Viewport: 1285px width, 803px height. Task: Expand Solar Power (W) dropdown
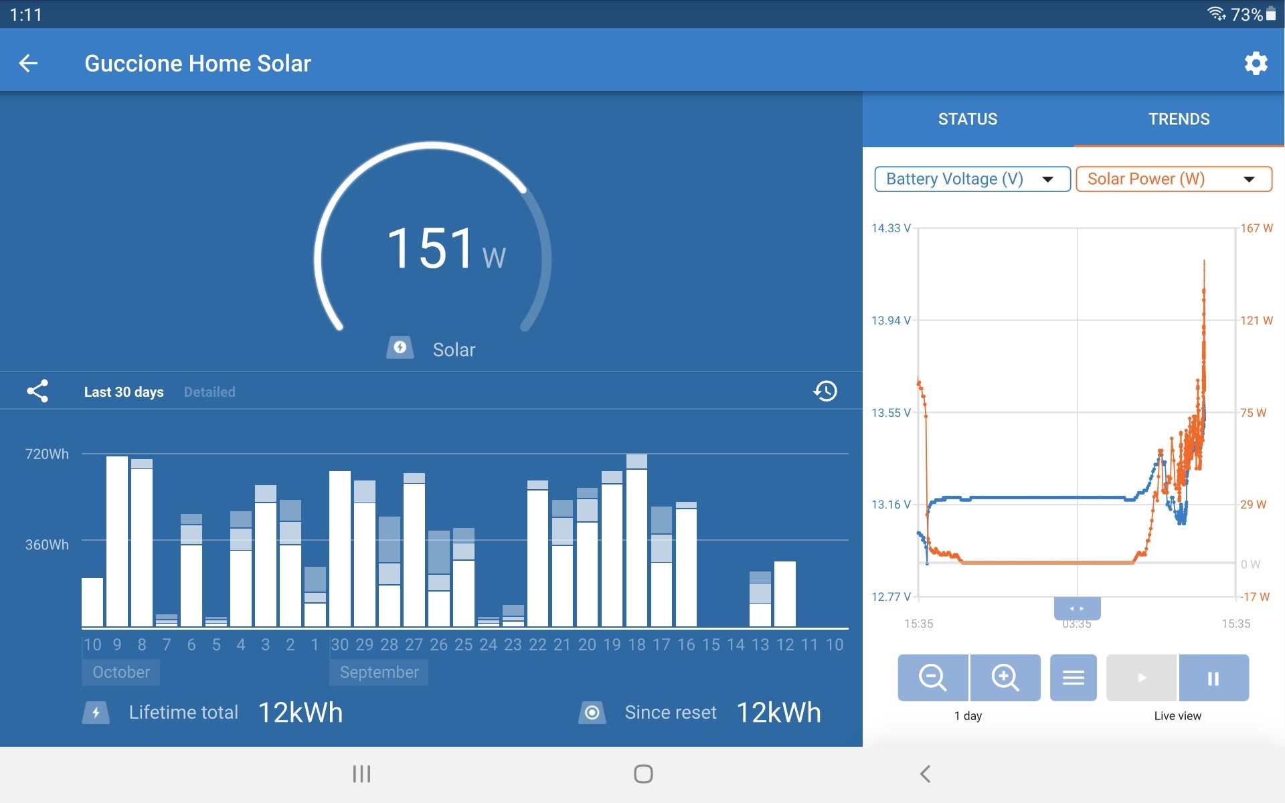pos(1173,179)
